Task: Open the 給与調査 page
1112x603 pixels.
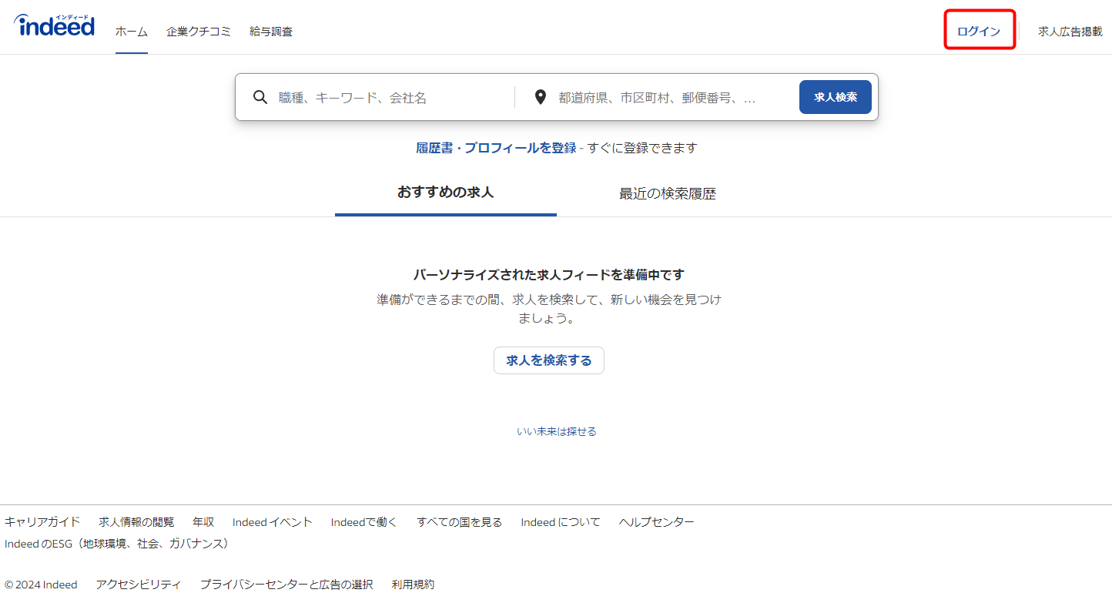Action: pyautogui.click(x=270, y=32)
